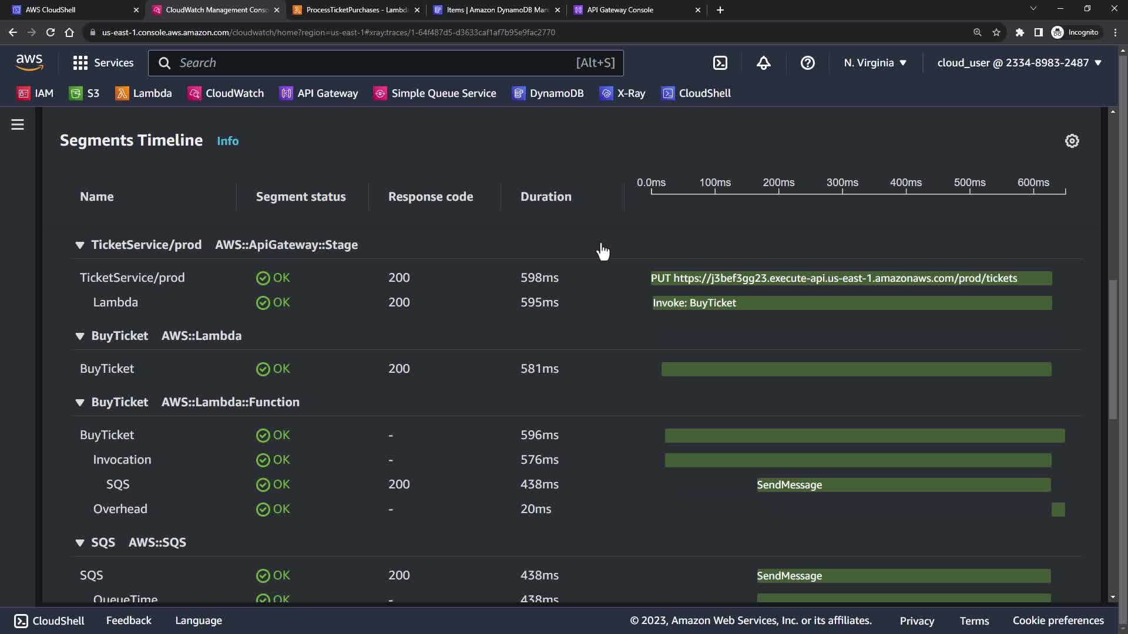
Task: Expand the cloud_user account menu
Action: (1019, 63)
